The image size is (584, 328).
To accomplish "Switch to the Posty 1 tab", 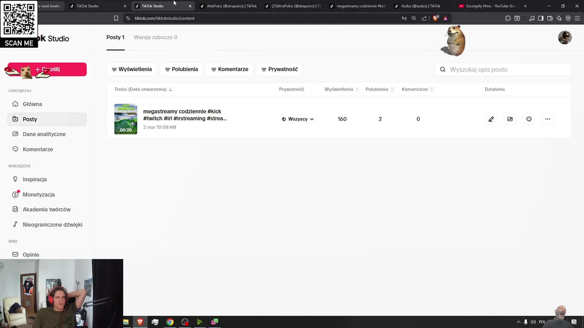I will (x=115, y=37).
